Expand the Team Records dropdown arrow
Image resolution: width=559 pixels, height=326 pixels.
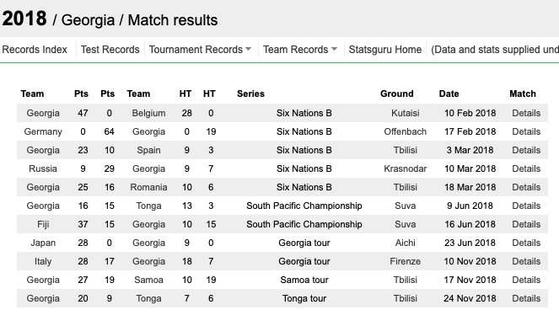334,49
